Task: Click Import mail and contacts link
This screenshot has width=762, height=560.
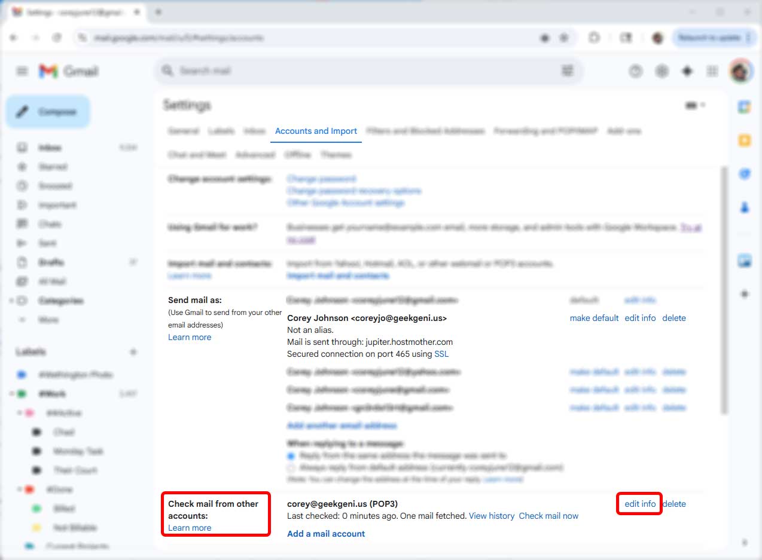Action: click(x=338, y=276)
